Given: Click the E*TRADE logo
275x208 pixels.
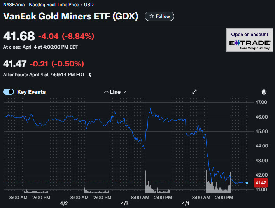Looking at the screenshot, I should click(x=249, y=42).
